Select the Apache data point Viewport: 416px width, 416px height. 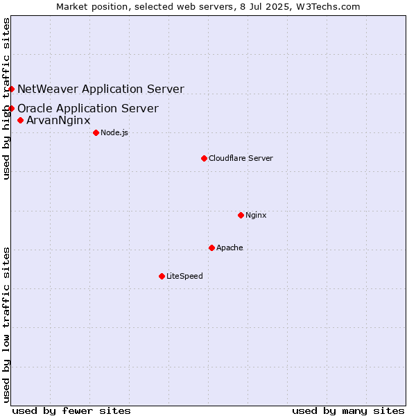[x=211, y=248]
